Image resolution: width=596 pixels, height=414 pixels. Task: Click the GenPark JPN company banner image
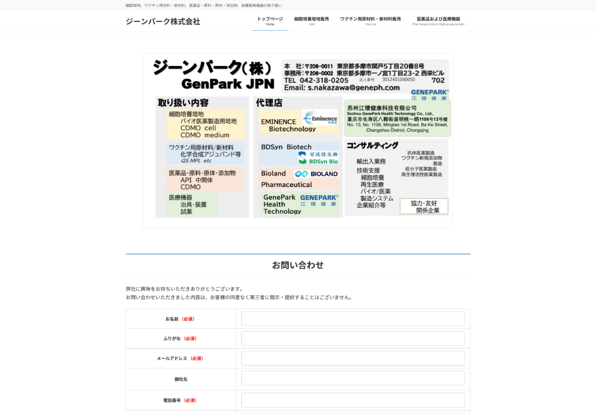coord(298,141)
